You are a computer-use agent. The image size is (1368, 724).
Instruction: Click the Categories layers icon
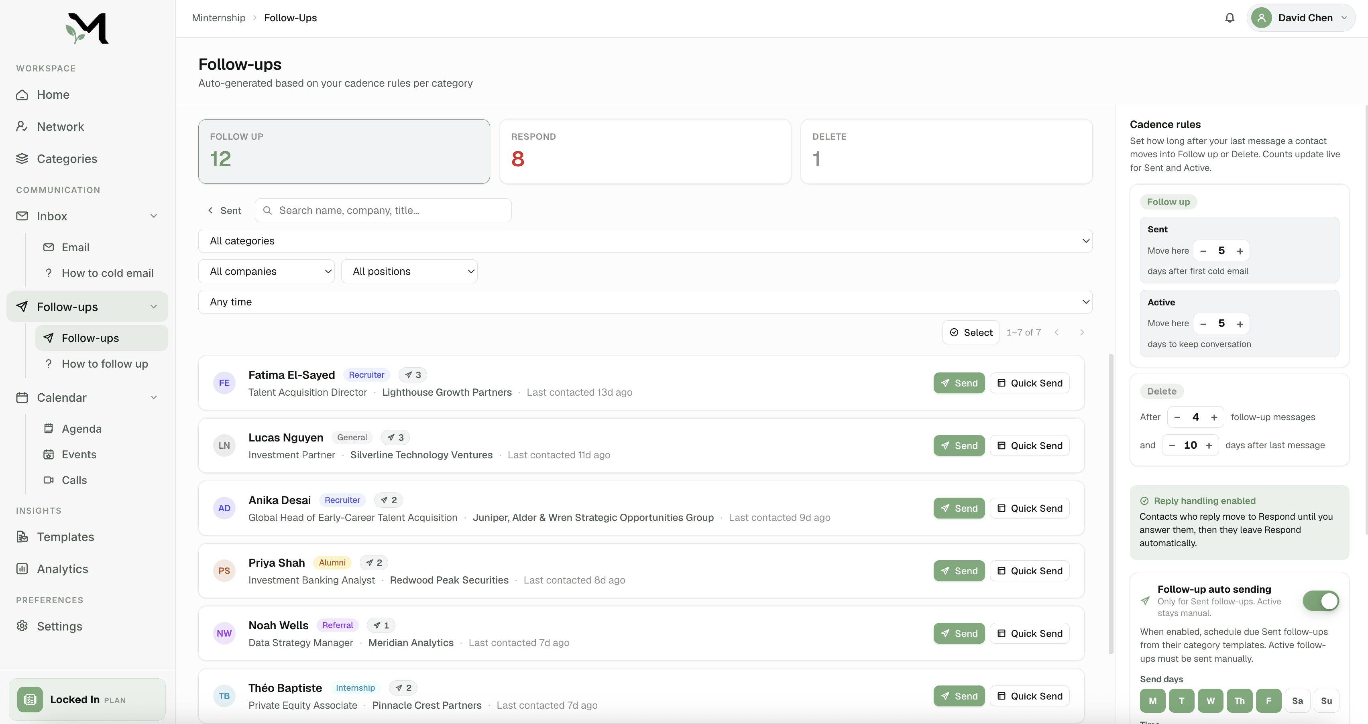22,159
